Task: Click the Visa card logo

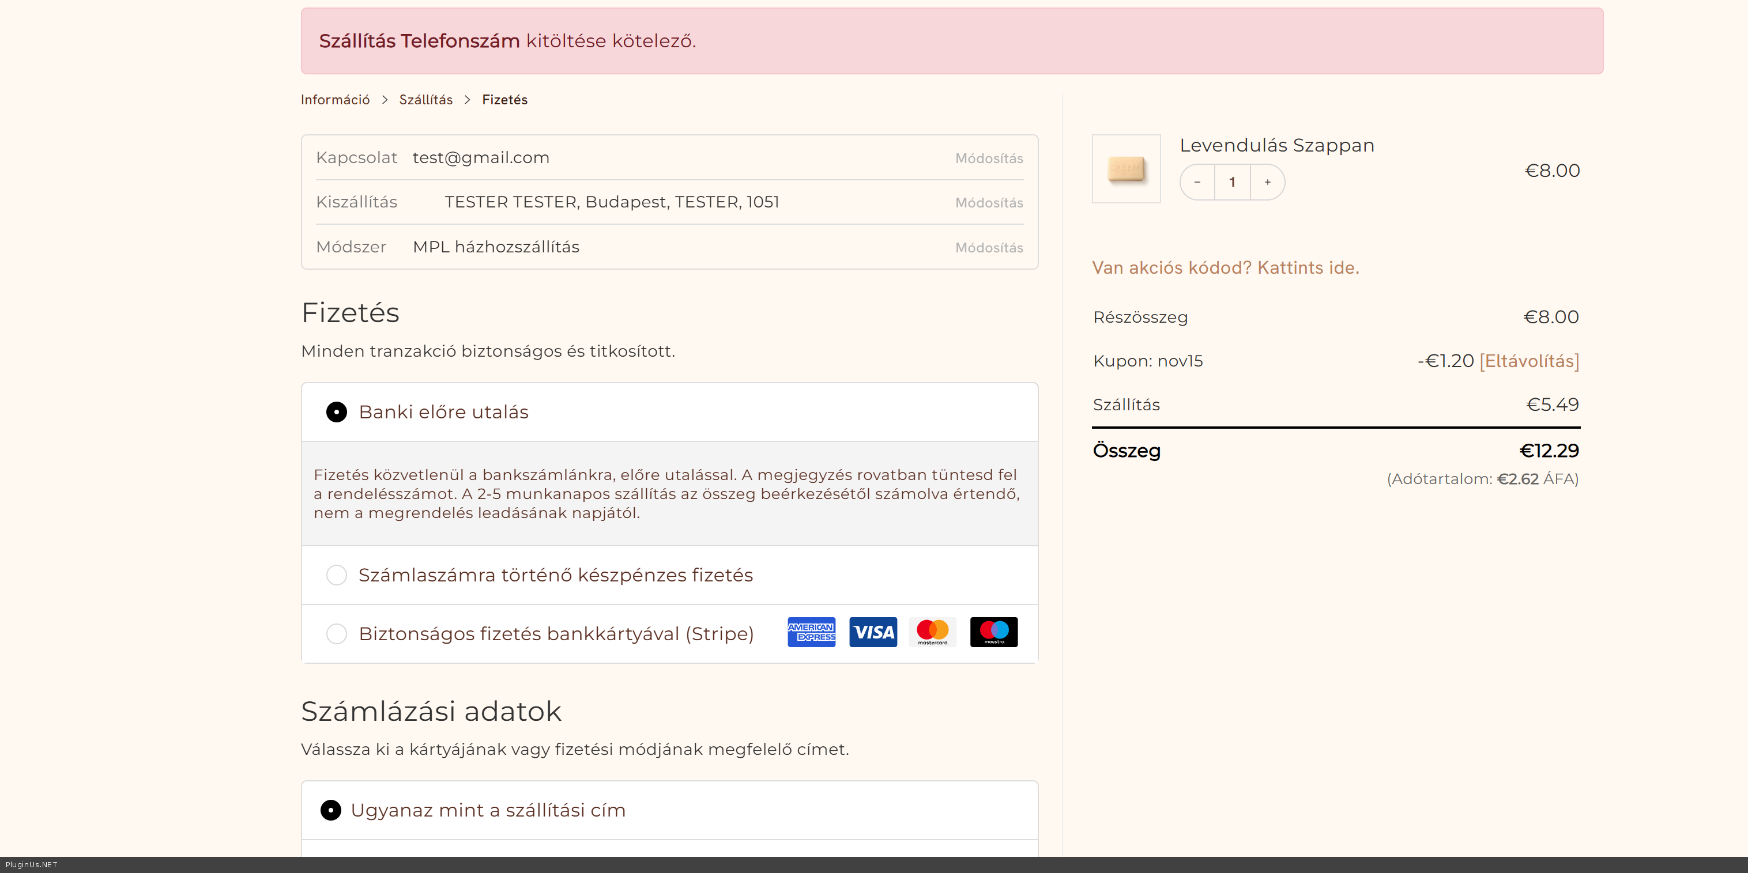Action: tap(873, 632)
